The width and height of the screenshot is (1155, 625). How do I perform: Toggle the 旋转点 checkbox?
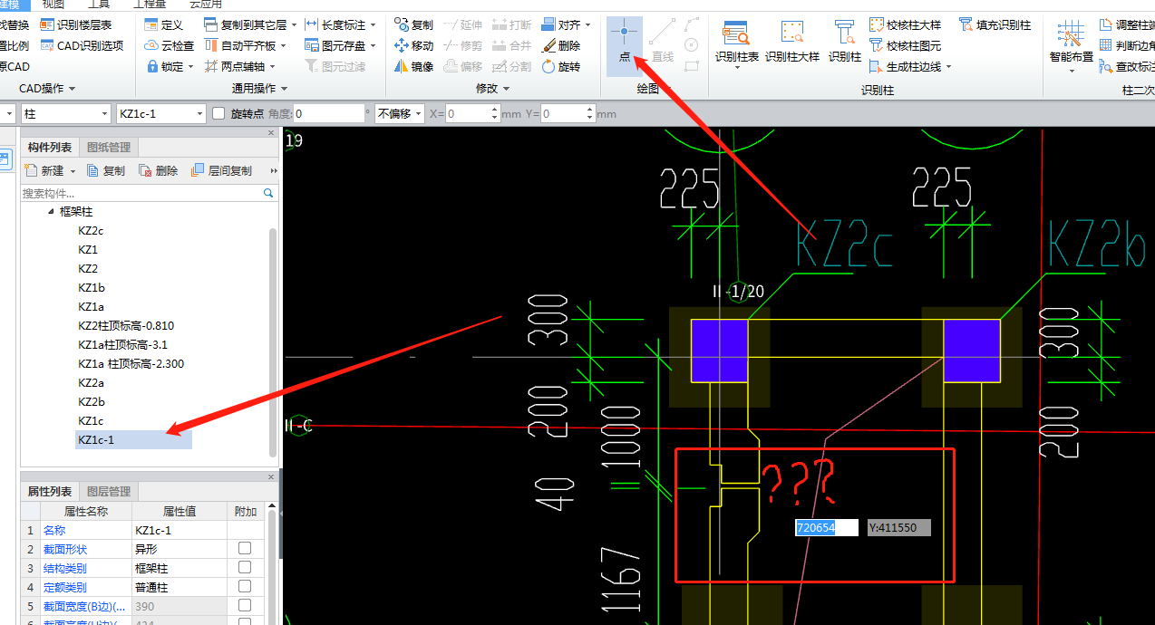coord(218,113)
